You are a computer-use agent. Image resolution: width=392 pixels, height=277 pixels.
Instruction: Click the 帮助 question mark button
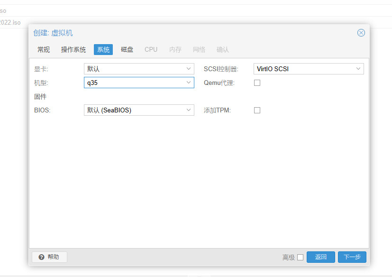click(49, 257)
